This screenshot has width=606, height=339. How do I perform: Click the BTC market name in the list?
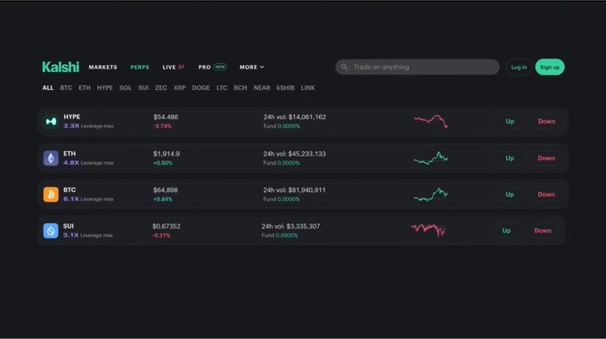click(70, 190)
